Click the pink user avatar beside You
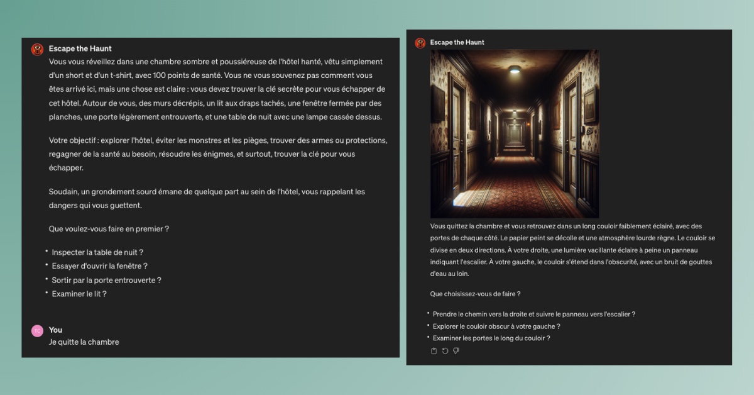This screenshot has width=754, height=395. pos(37,331)
